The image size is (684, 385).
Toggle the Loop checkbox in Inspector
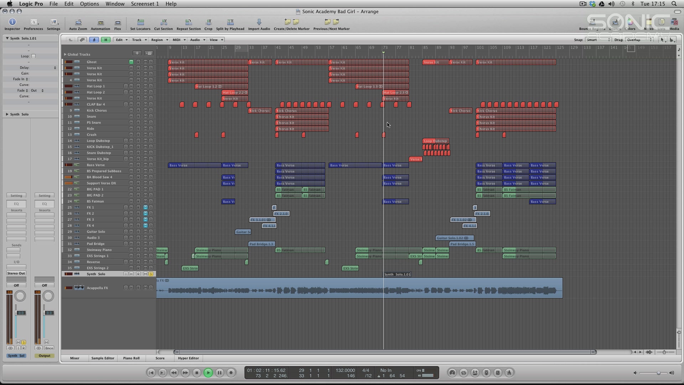[33, 56]
